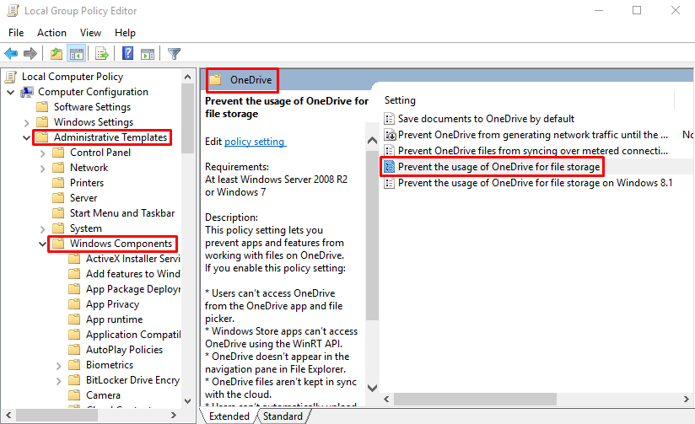Select Prevent usage of OneDrive on Windows 8.1

coord(535,183)
